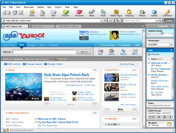Collapse the Inbox folder triangle

click(x=149, y=59)
